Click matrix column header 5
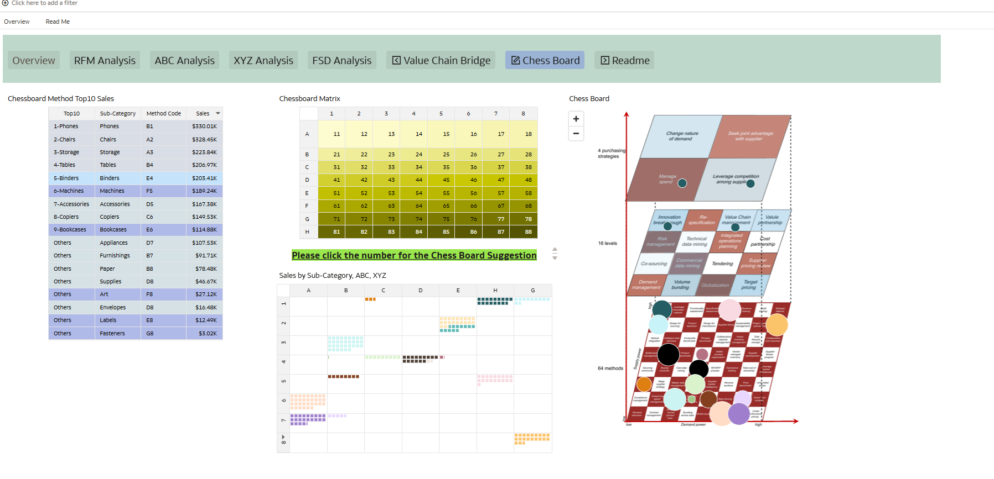This screenshot has height=479, width=994. [441, 113]
